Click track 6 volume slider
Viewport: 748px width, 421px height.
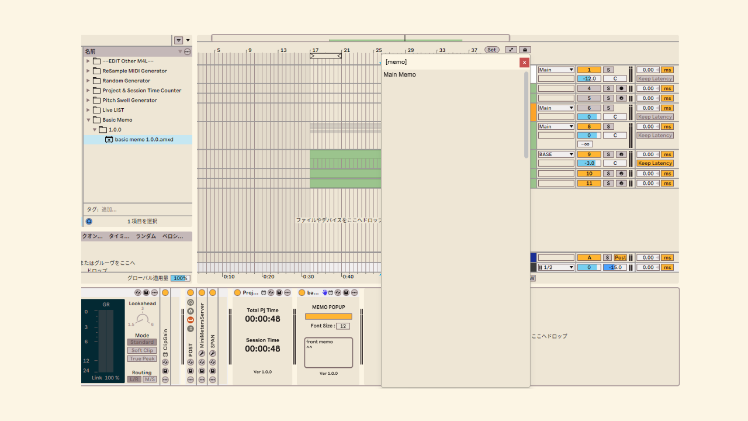pos(589,117)
